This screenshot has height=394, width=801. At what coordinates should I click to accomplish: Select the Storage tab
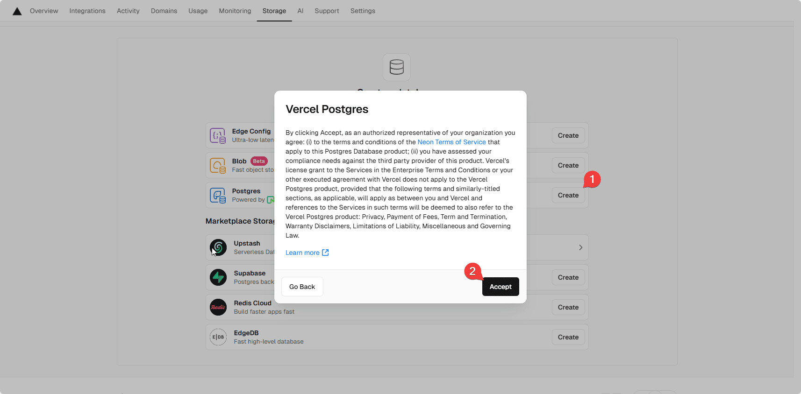pos(274,11)
